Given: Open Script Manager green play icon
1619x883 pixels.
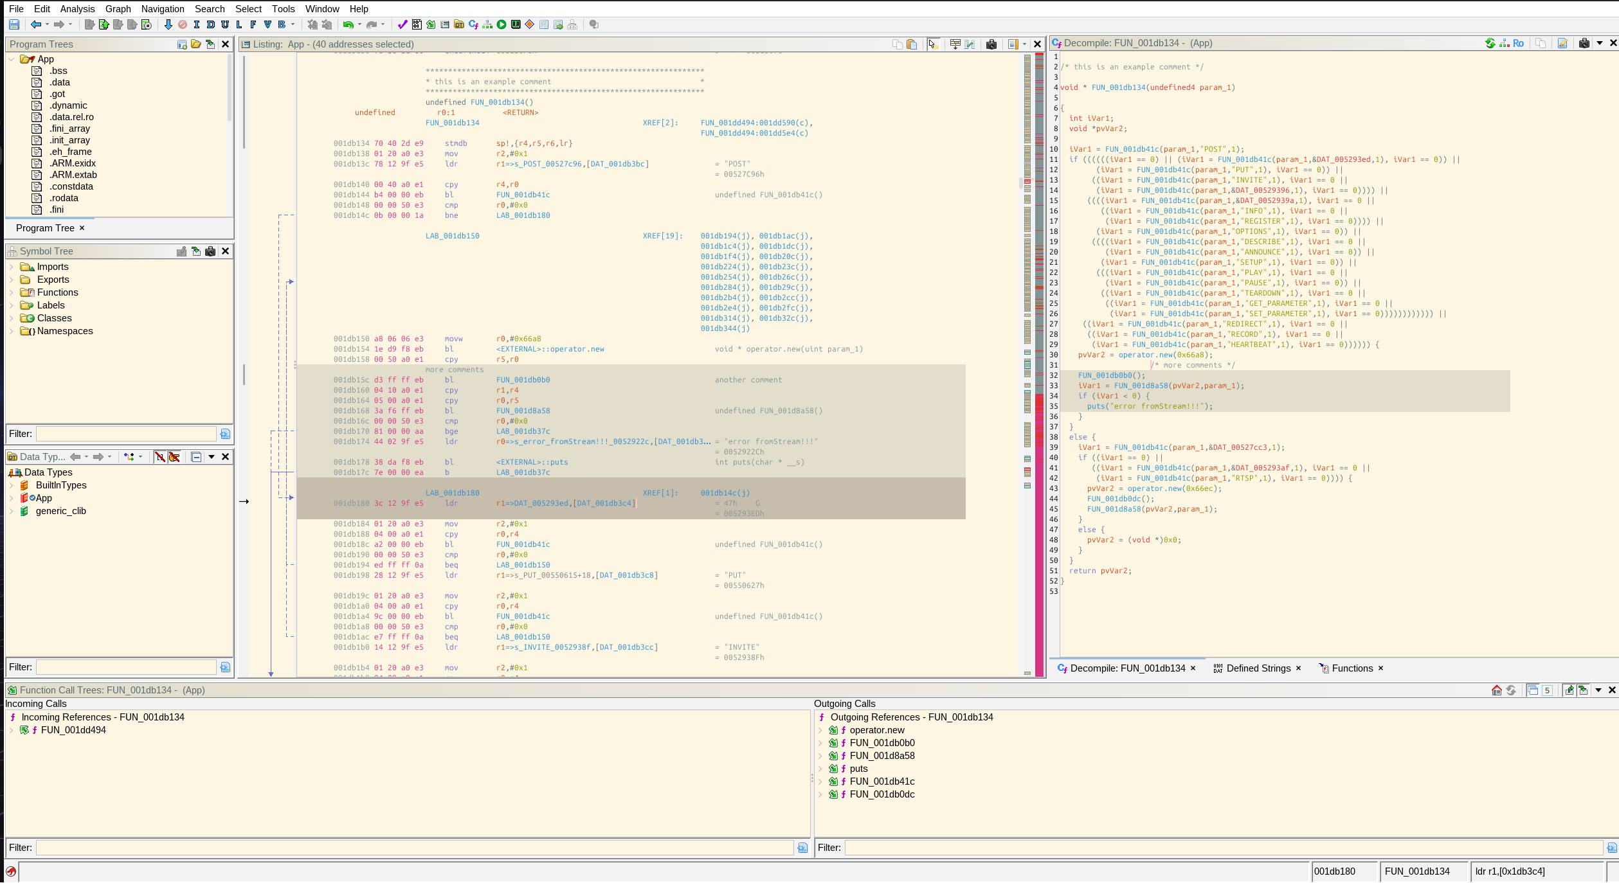Looking at the screenshot, I should (502, 24).
